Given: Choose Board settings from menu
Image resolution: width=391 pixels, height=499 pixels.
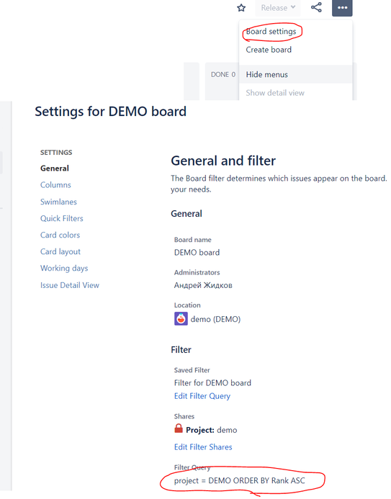Looking at the screenshot, I should [271, 32].
